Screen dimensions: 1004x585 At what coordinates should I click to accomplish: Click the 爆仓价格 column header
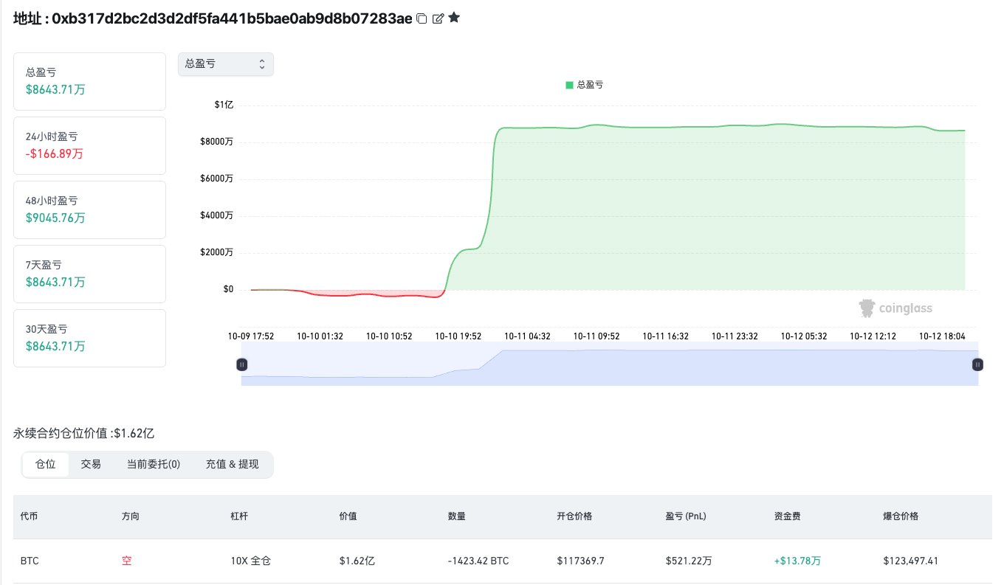coord(901,516)
